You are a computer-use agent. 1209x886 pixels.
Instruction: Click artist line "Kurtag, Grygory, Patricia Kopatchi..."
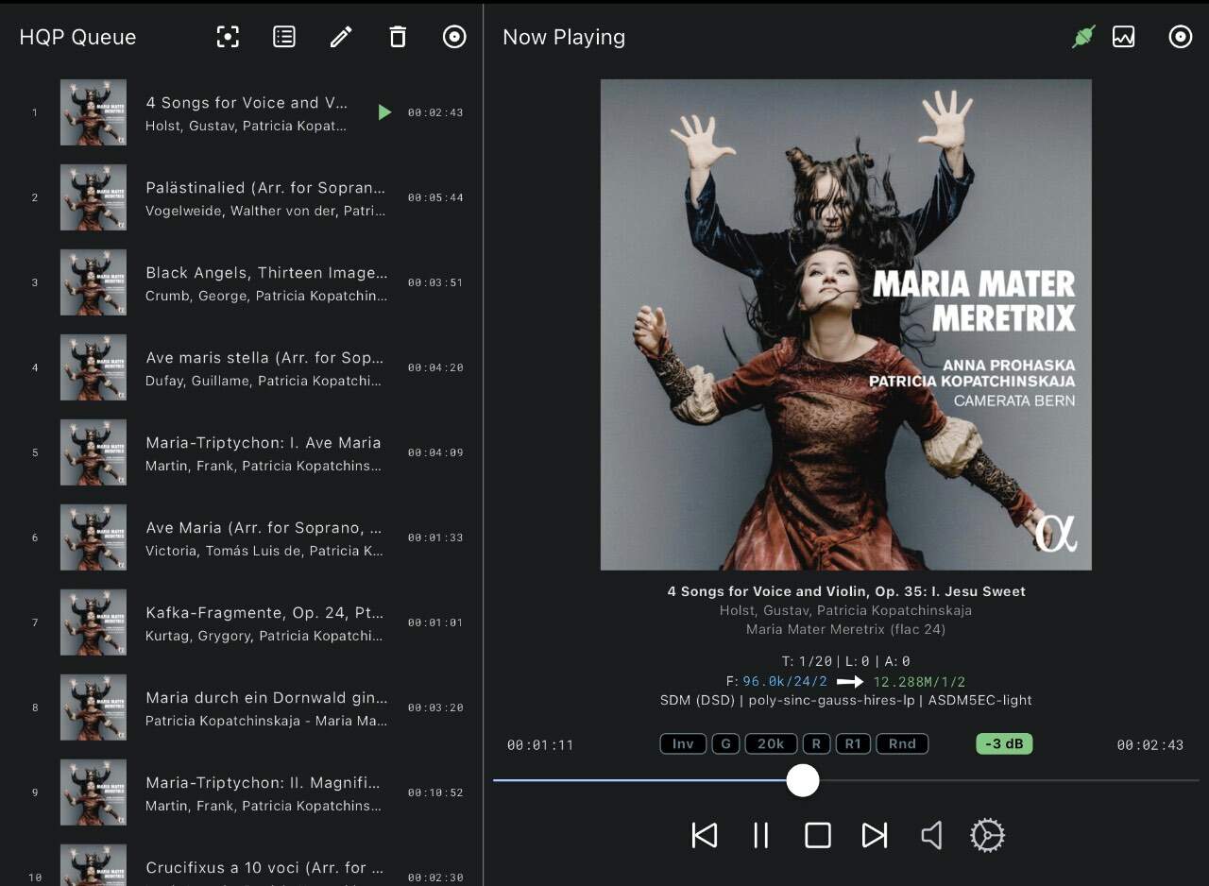pyautogui.click(x=264, y=636)
